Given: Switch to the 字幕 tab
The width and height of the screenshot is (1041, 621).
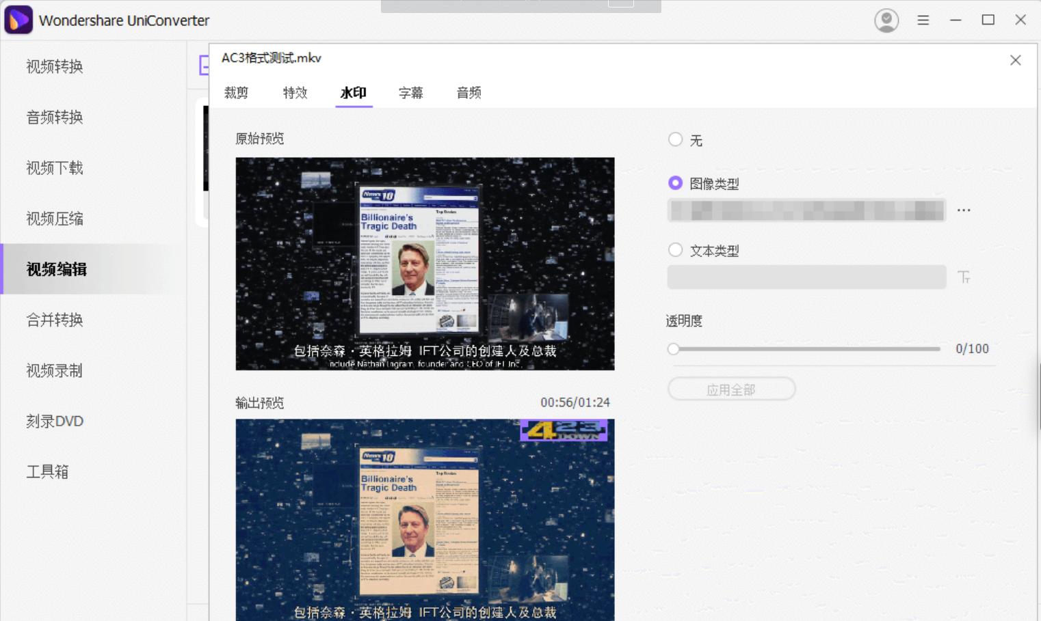Looking at the screenshot, I should (x=411, y=93).
